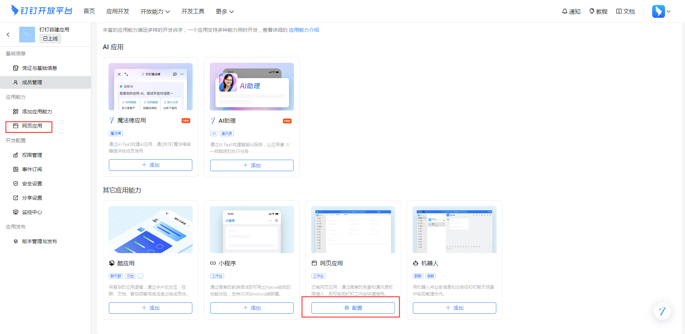Click the 钉钉自建应用 app avatar thumbnail
685x334 pixels.
[27, 35]
